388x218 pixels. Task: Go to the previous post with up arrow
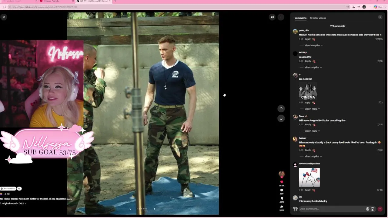(281, 109)
